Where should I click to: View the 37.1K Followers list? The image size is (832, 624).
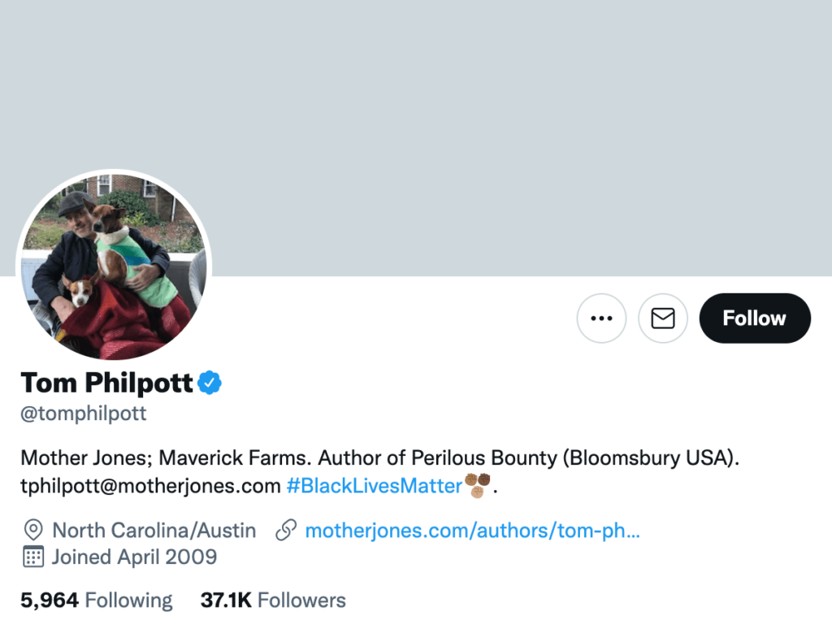273,600
